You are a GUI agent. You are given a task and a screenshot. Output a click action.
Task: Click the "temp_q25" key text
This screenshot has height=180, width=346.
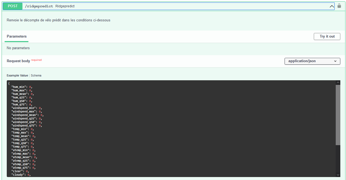19,140
